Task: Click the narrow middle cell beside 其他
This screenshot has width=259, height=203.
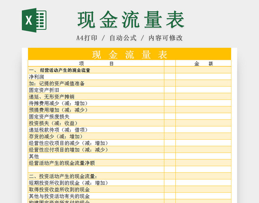Action: point(170,156)
